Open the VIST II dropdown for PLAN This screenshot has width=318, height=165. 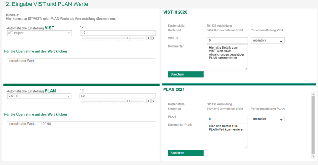39,96
